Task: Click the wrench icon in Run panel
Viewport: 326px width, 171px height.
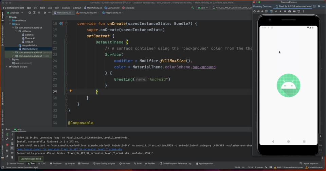Action: click(7, 139)
